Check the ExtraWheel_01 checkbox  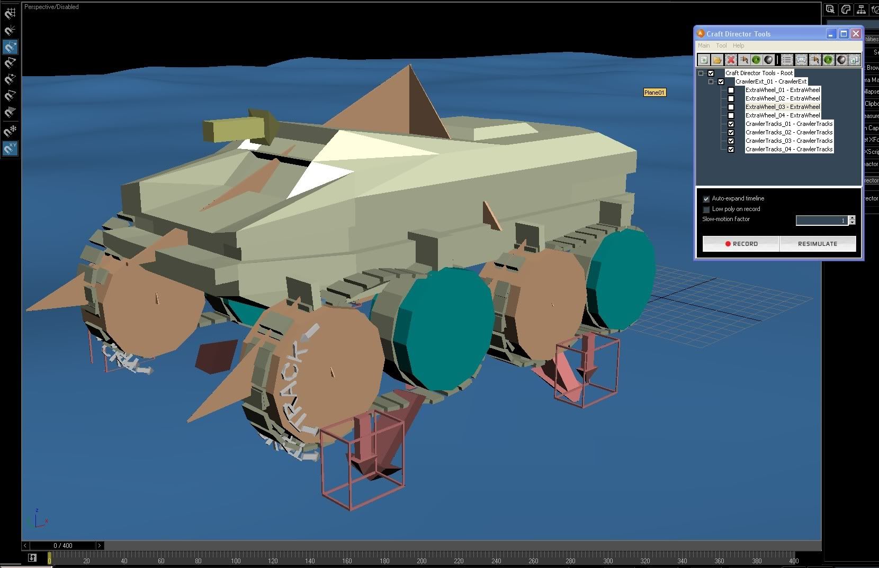coord(731,90)
